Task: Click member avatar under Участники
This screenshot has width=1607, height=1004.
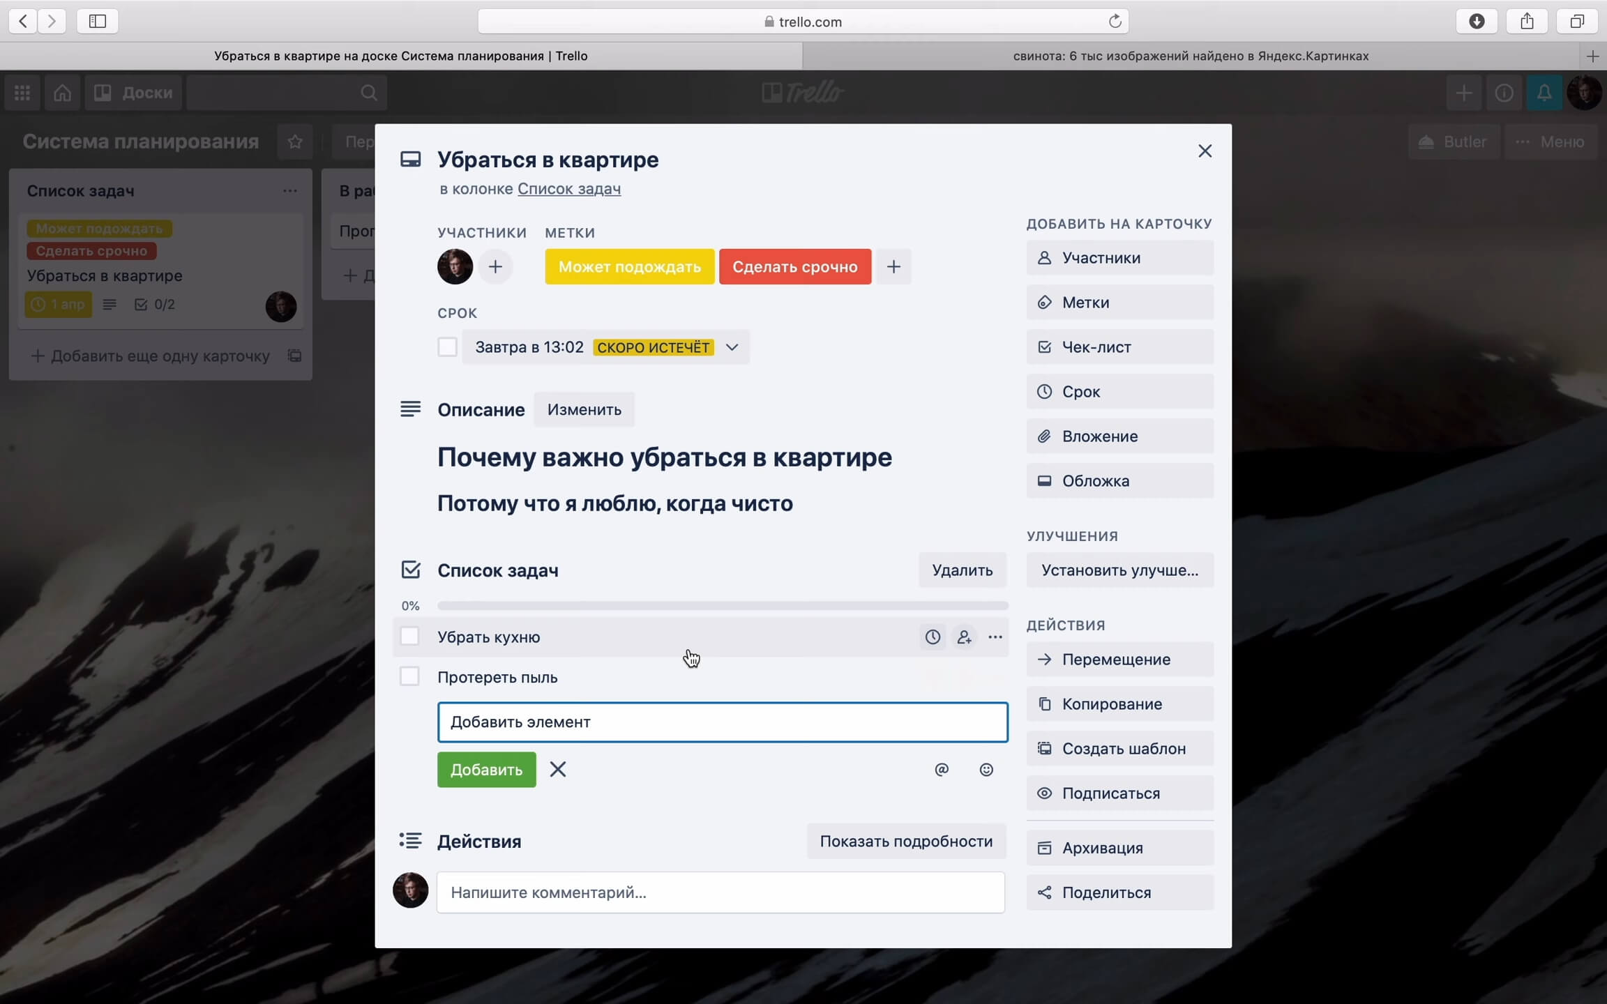Action: coord(455,266)
